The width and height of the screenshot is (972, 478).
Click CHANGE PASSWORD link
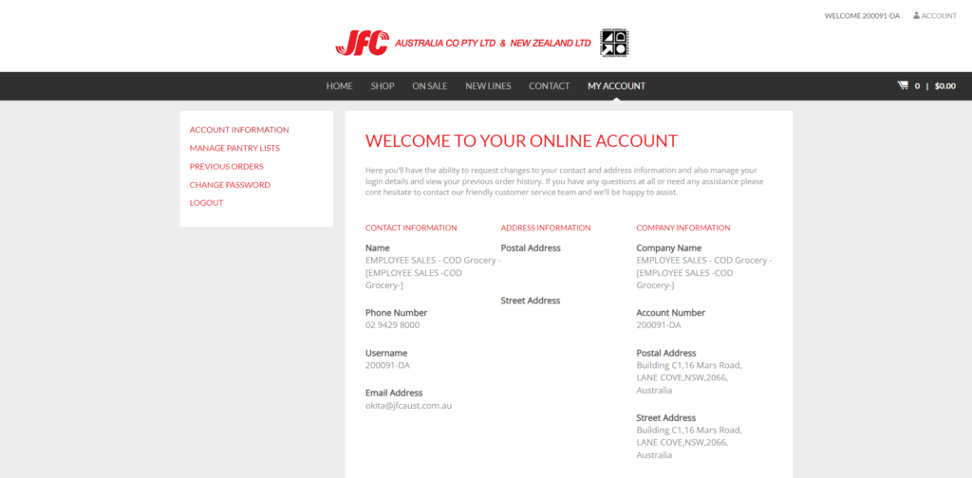(230, 185)
